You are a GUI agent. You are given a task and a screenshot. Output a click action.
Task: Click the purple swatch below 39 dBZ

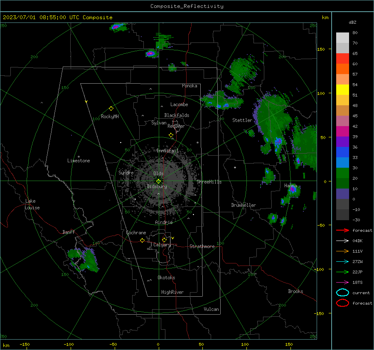(x=342, y=142)
